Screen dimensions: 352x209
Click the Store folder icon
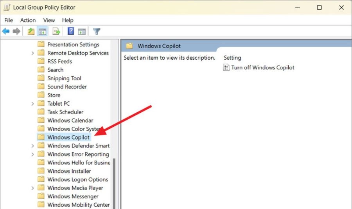tap(41, 95)
